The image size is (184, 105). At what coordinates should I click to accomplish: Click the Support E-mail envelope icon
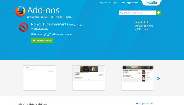pyautogui.click(x=137, y=103)
